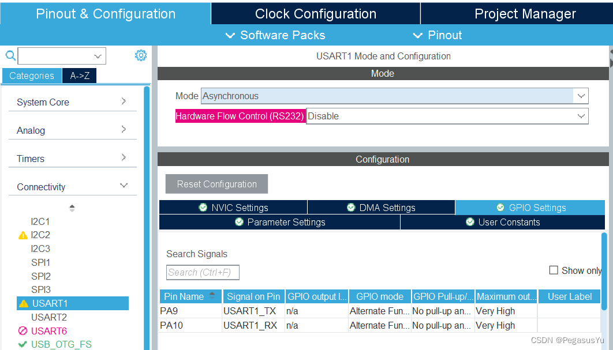Select the PA9 pin row cell

(190, 311)
